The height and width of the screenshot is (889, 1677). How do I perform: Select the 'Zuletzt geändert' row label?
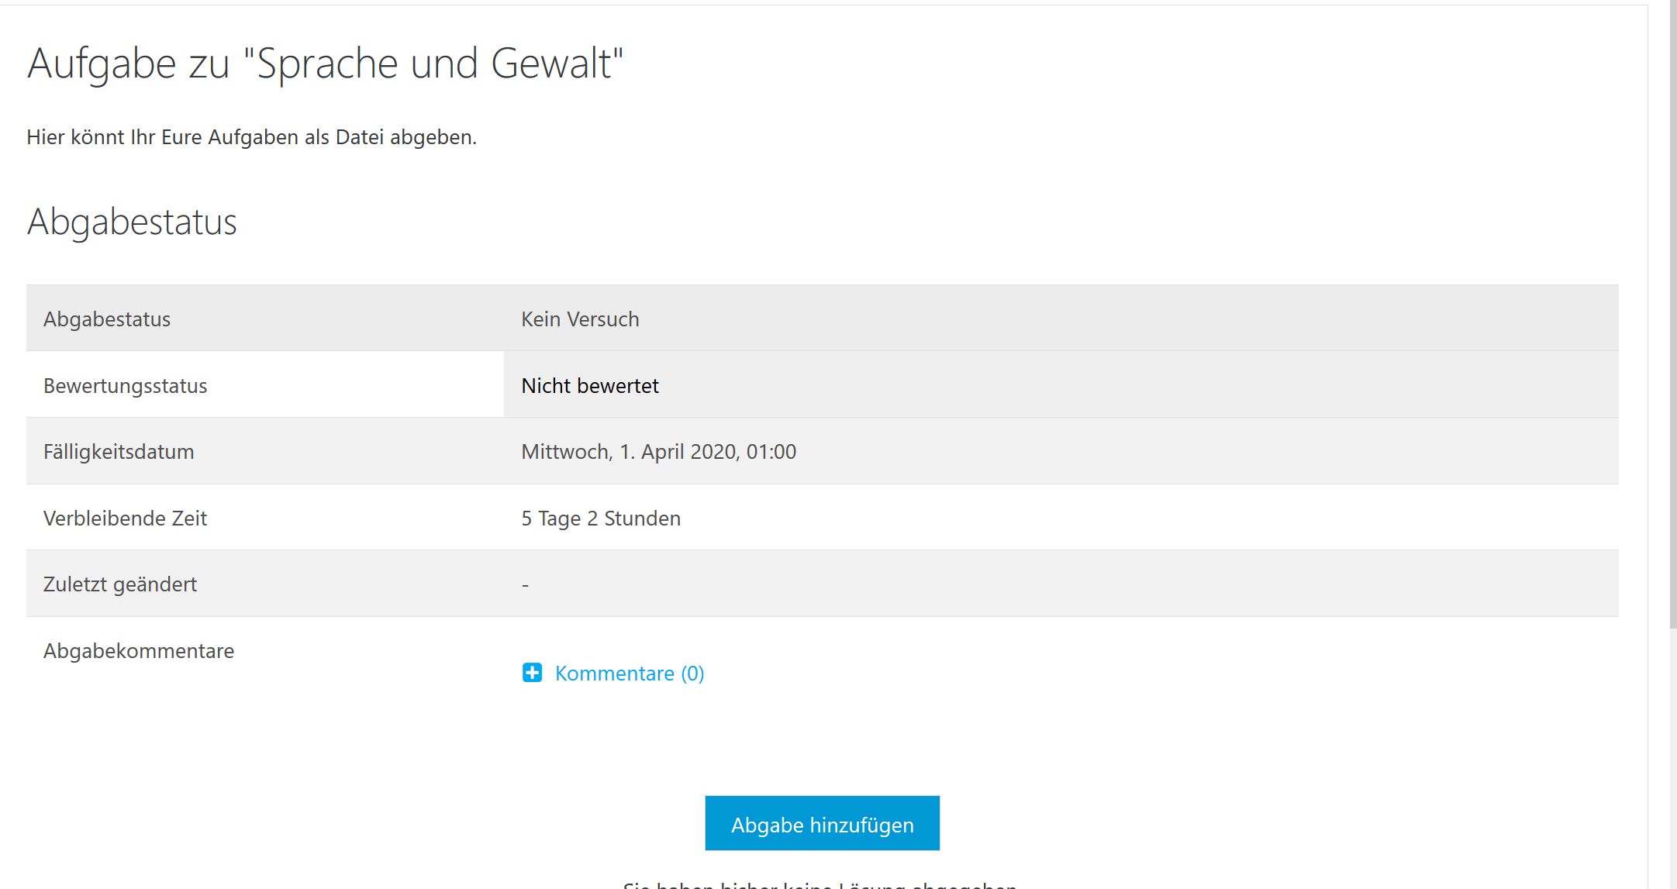pos(120,584)
